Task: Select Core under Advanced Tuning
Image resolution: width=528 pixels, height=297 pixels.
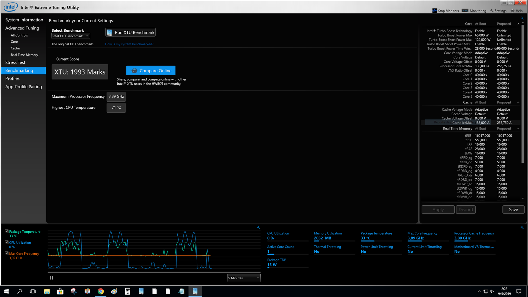Action: click(14, 42)
